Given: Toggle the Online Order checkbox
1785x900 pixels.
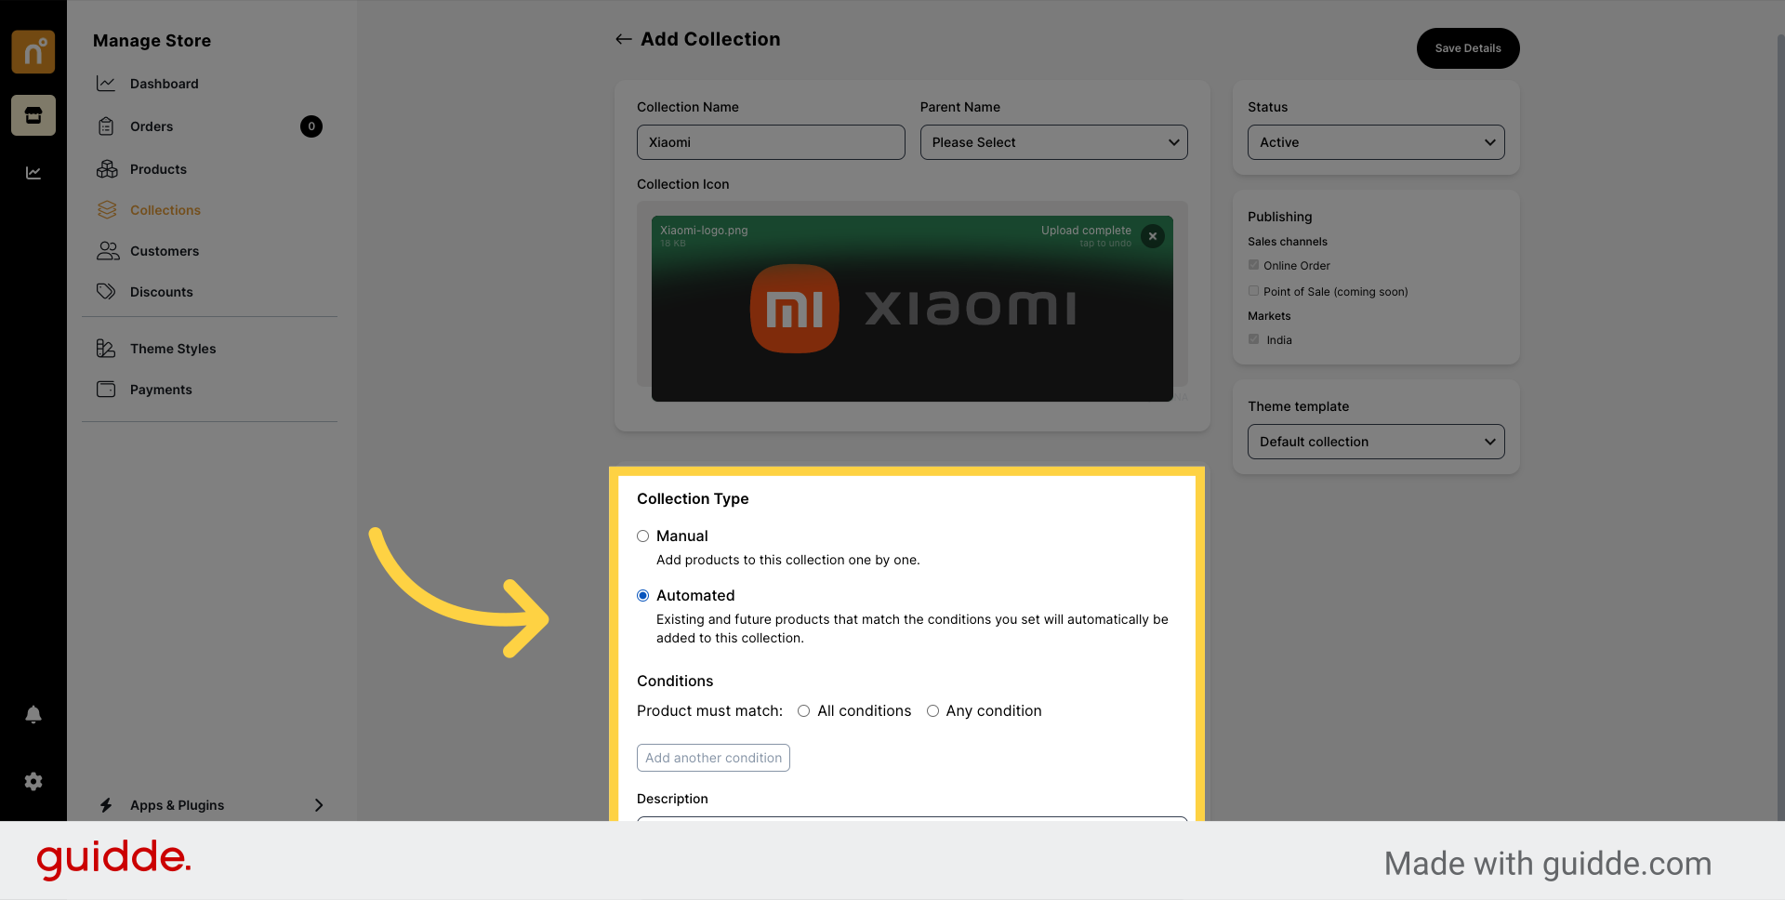Looking at the screenshot, I should pyautogui.click(x=1253, y=265).
